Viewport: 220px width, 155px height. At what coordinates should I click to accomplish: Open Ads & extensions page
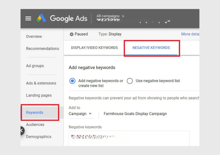click(x=41, y=83)
